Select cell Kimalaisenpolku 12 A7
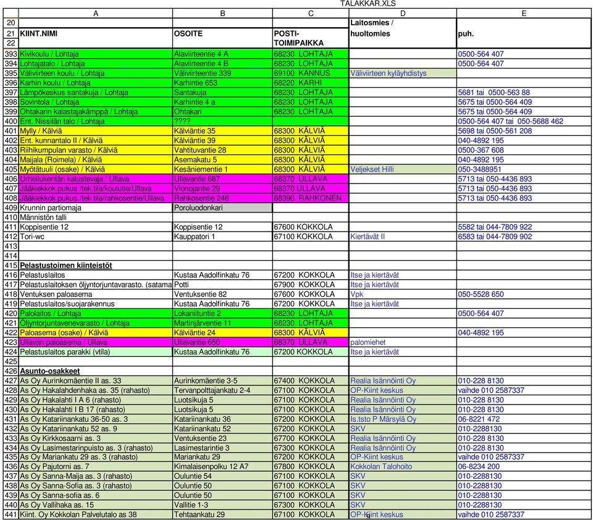This screenshot has width=593, height=520. (x=222, y=466)
